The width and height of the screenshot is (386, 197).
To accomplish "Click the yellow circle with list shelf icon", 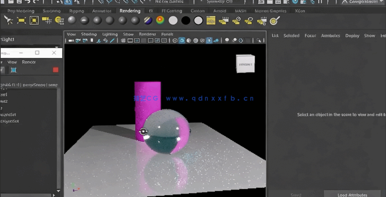I will pos(59,20).
